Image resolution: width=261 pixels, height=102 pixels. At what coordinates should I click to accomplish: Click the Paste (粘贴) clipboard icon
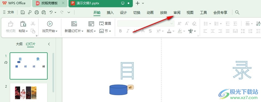23,24
